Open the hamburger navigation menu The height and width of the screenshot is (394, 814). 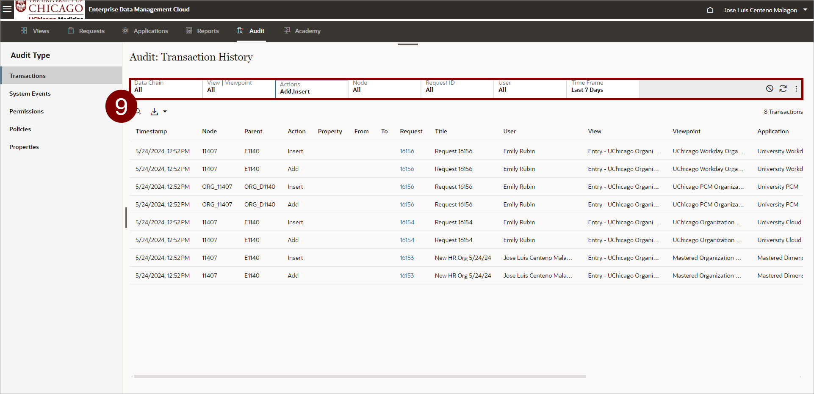click(7, 9)
